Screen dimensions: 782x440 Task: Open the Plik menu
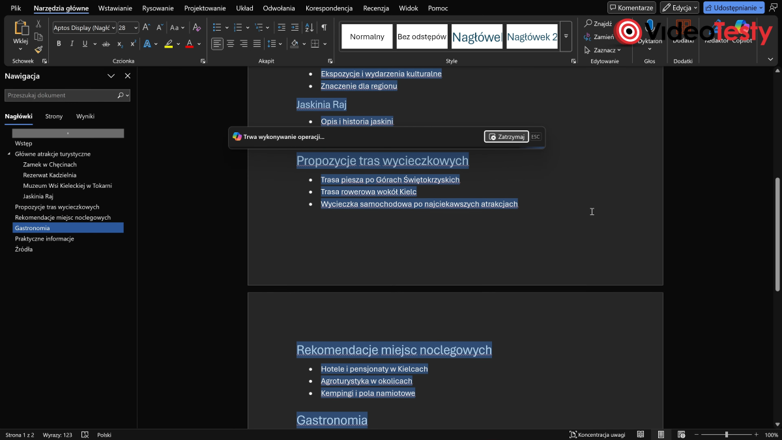pyautogui.click(x=16, y=8)
